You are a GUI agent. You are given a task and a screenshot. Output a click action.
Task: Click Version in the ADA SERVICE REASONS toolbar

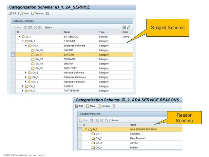pyautogui.click(x=104, y=106)
